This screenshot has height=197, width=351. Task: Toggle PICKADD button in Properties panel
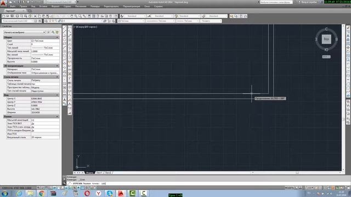tap(49, 32)
